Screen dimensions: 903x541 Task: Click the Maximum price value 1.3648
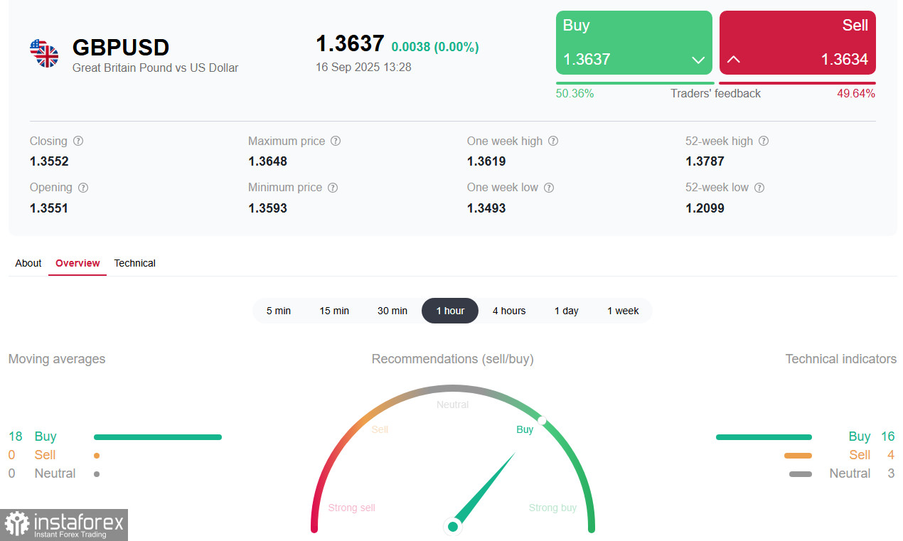267,161
